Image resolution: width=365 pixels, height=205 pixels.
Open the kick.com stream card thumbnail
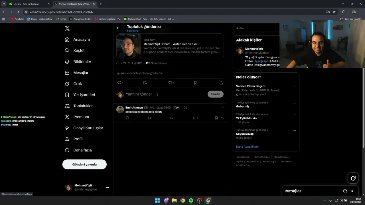point(129,46)
